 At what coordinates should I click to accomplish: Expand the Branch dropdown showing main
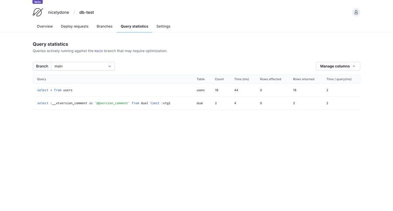click(x=83, y=66)
